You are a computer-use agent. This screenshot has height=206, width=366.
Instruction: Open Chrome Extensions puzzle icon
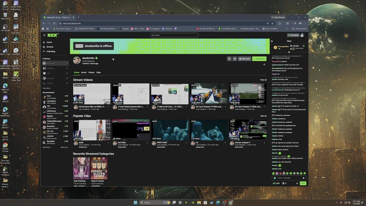(280, 23)
